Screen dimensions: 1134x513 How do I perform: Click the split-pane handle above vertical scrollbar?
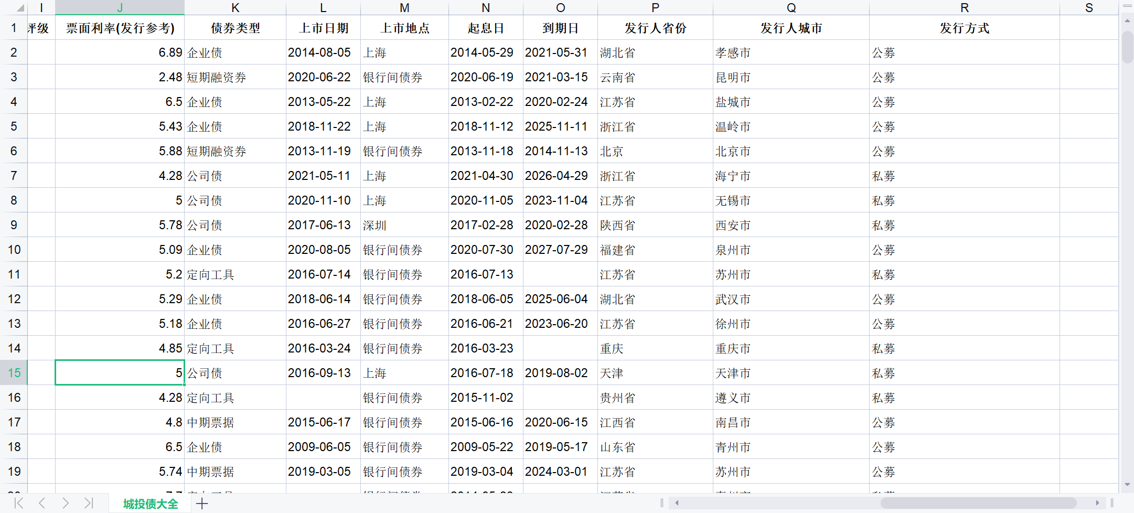click(x=1127, y=6)
